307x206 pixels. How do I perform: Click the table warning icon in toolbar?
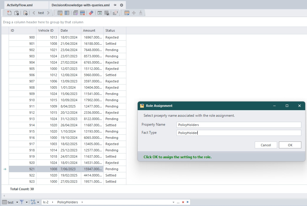pos(60,13)
